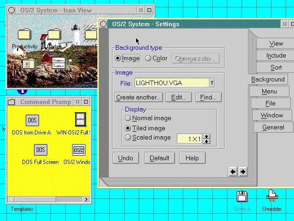Switch to the Menu notebook tab
The image size is (294, 221).
click(x=269, y=91)
